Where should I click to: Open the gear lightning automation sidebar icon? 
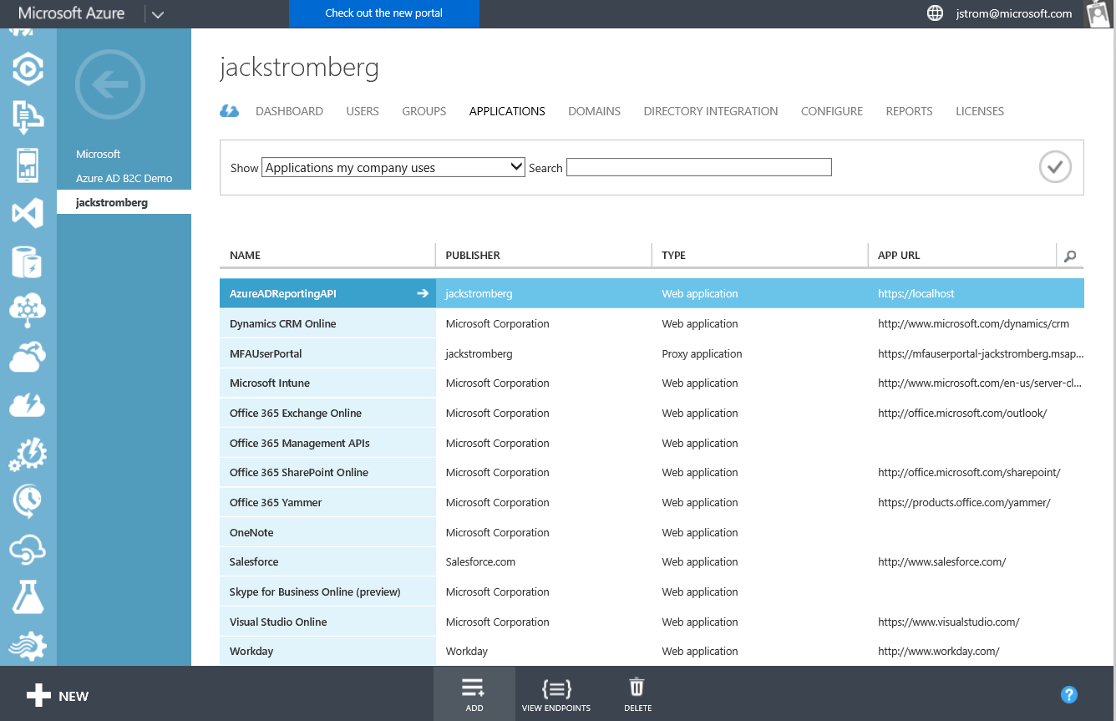coord(28,454)
